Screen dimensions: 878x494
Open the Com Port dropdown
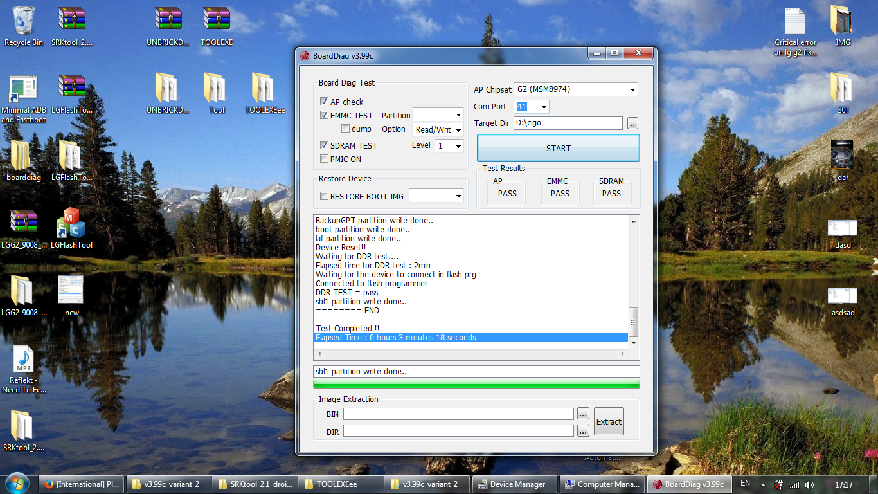click(544, 107)
